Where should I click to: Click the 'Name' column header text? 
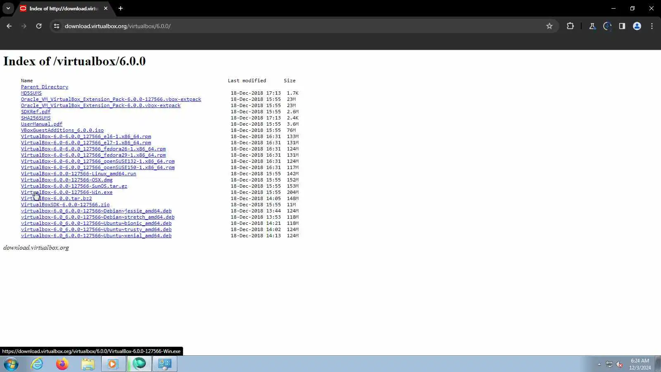pyautogui.click(x=27, y=81)
